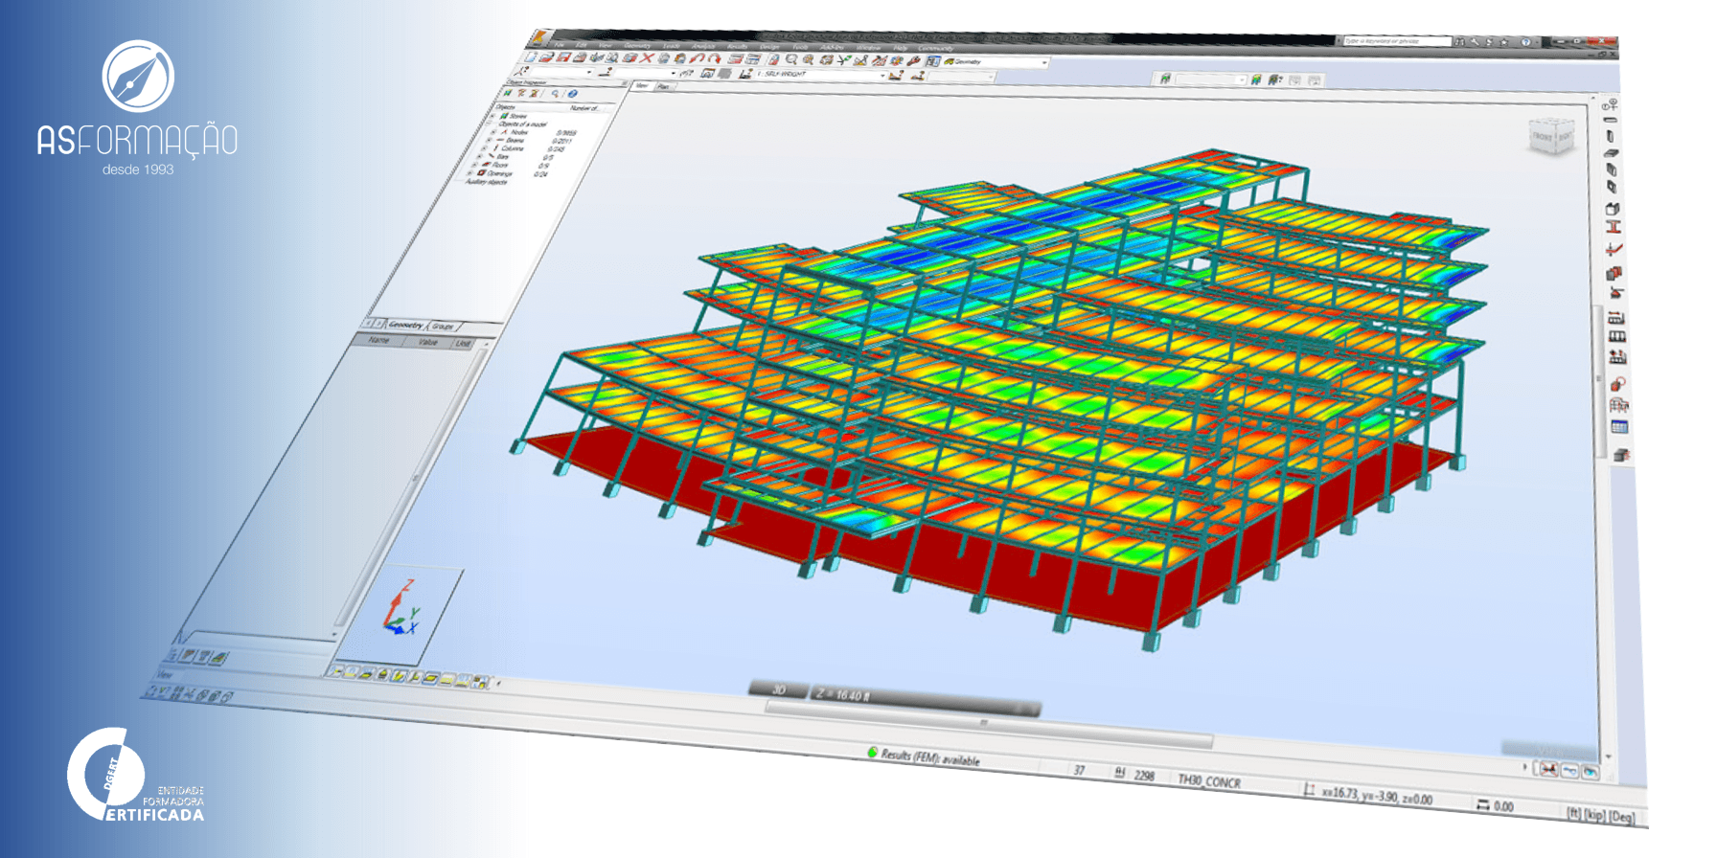This screenshot has height=858, width=1717.
Task: Open the Results menu
Action: (x=737, y=45)
